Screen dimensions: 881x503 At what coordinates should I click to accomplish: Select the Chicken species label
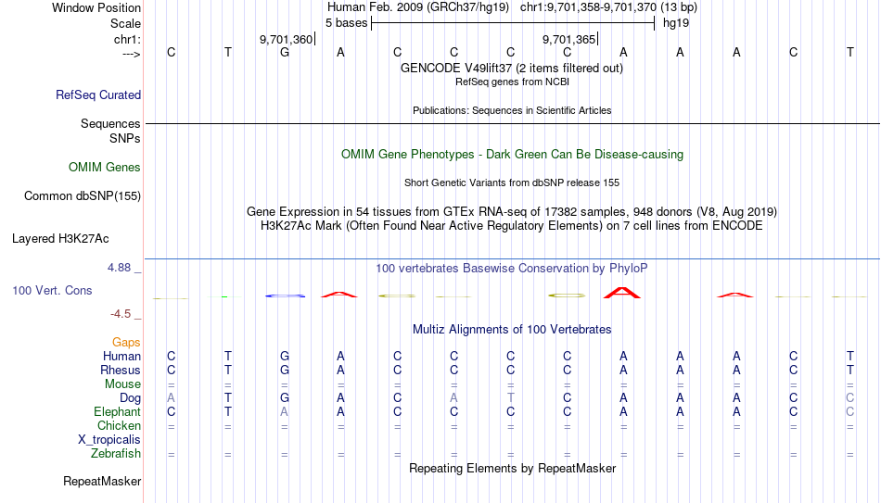(x=119, y=425)
